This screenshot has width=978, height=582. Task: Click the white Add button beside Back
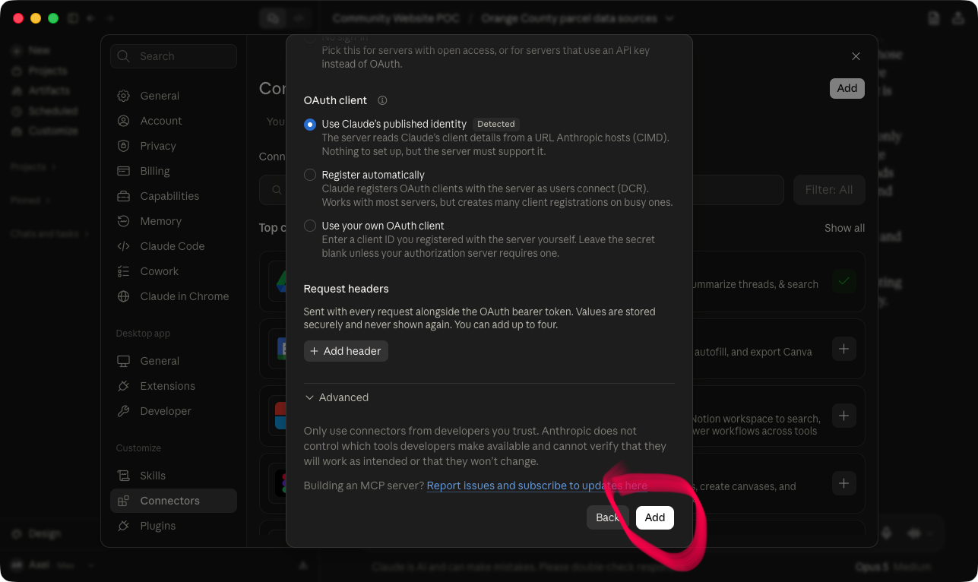[x=655, y=517]
